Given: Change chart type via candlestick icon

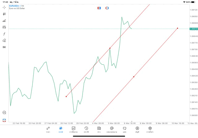Looking at the screenshot, I should 4,14.
